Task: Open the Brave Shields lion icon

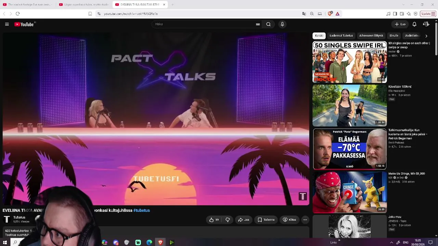Action: 330,14
